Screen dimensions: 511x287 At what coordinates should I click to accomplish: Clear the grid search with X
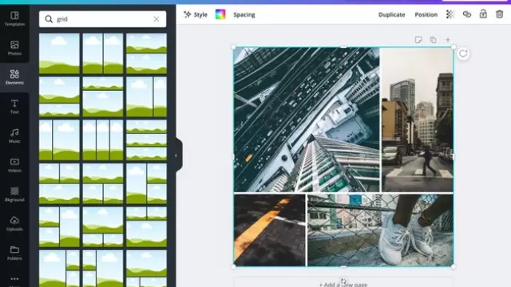(156, 19)
